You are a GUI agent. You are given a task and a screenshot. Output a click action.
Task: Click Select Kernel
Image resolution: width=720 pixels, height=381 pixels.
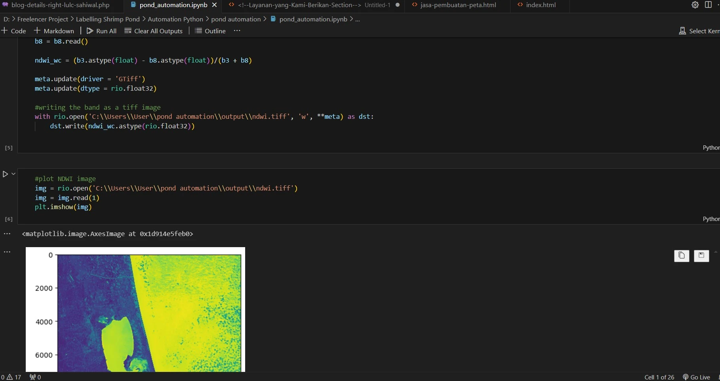tap(700, 30)
